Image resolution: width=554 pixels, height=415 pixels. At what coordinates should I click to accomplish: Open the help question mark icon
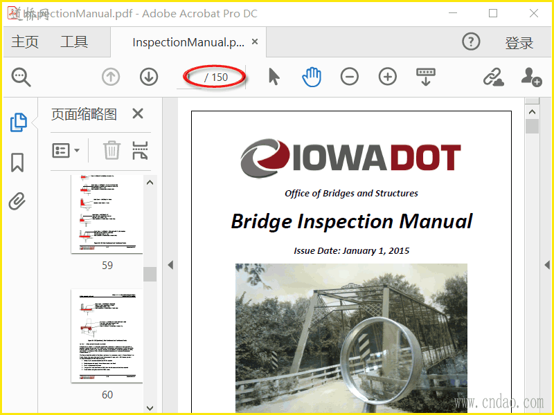[x=471, y=41]
